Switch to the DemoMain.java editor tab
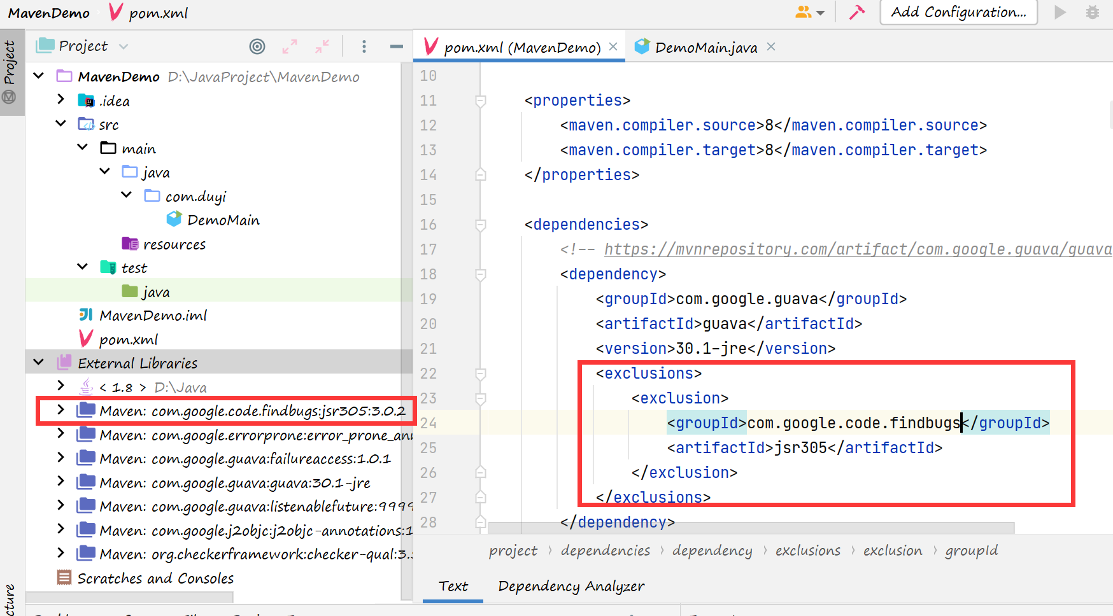Viewport: 1113px width, 616px height. click(x=706, y=47)
